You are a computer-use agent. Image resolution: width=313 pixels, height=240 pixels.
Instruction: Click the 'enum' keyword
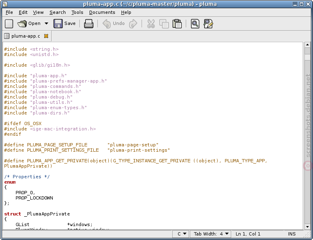(x=10, y=182)
